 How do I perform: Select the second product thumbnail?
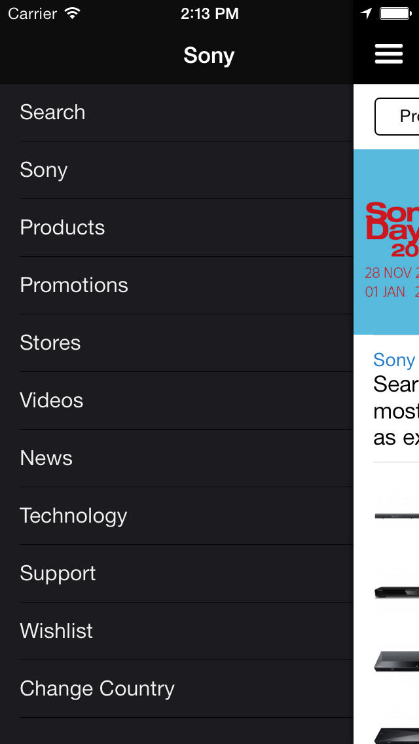tap(397, 591)
